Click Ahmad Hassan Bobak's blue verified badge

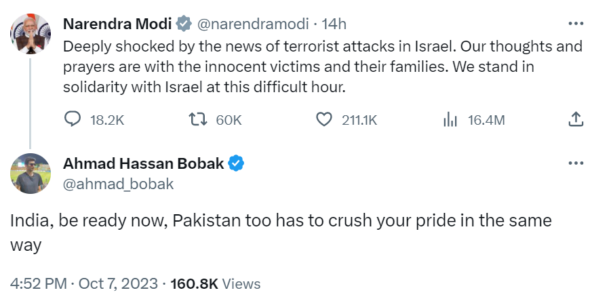pos(237,163)
